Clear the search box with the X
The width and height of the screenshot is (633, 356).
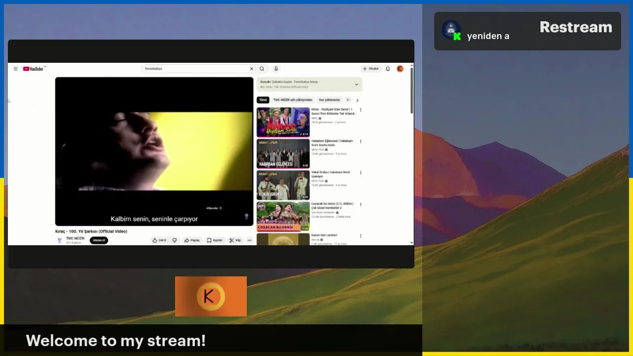[x=251, y=69]
